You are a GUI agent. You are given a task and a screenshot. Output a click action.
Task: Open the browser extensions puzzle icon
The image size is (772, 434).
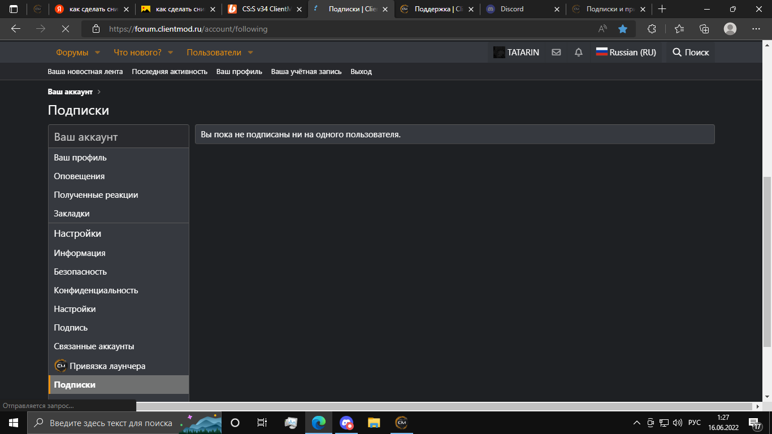point(652,29)
